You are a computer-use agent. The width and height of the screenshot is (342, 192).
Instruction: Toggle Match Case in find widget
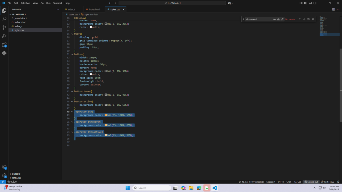[x=275, y=19]
